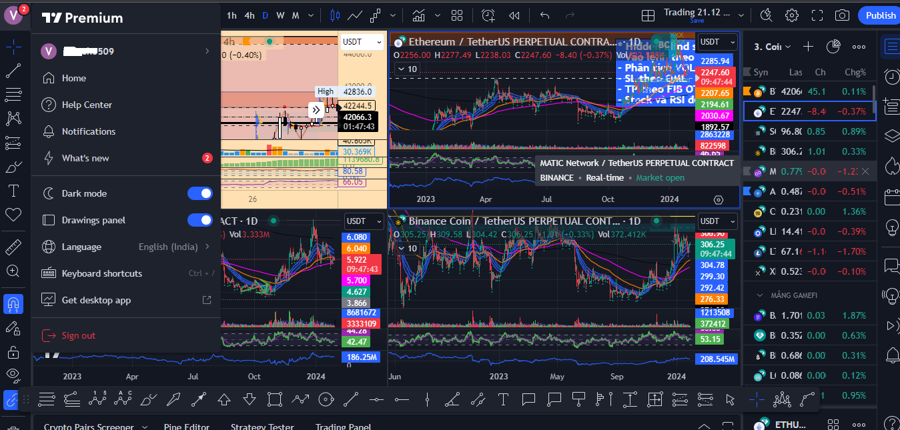Turn off the Dark mode toggle
The image size is (900, 430).
coord(199,193)
